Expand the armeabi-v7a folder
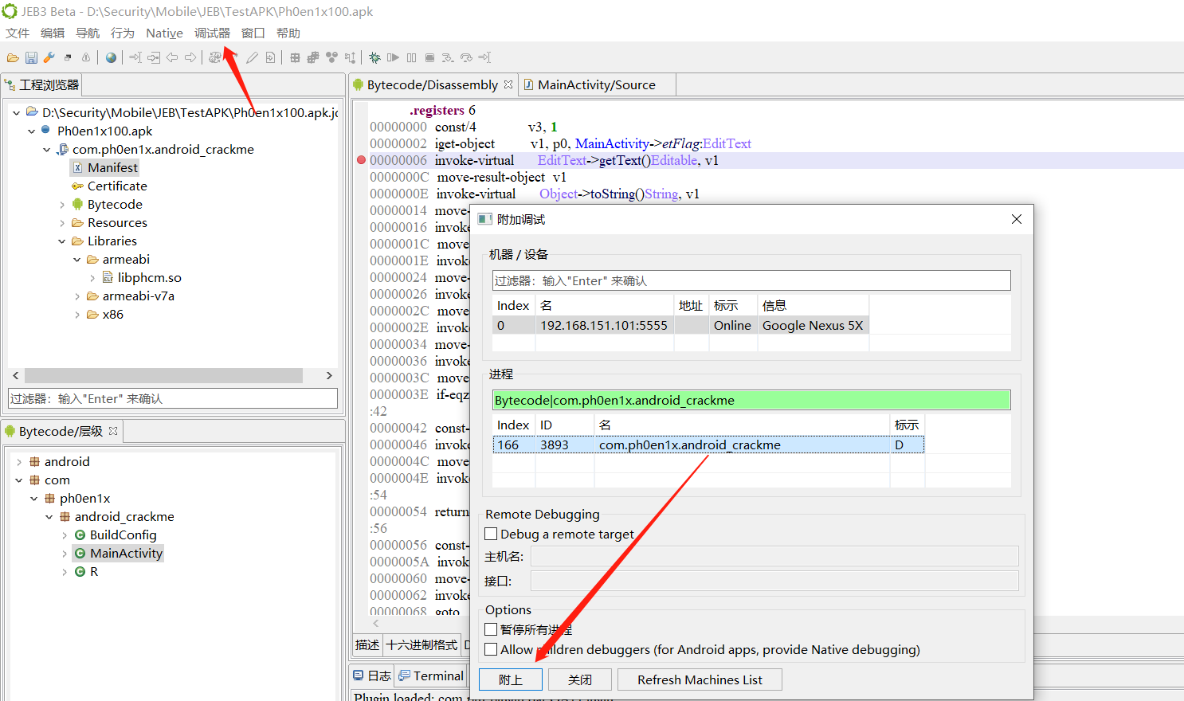This screenshot has height=701, width=1184. point(77,296)
